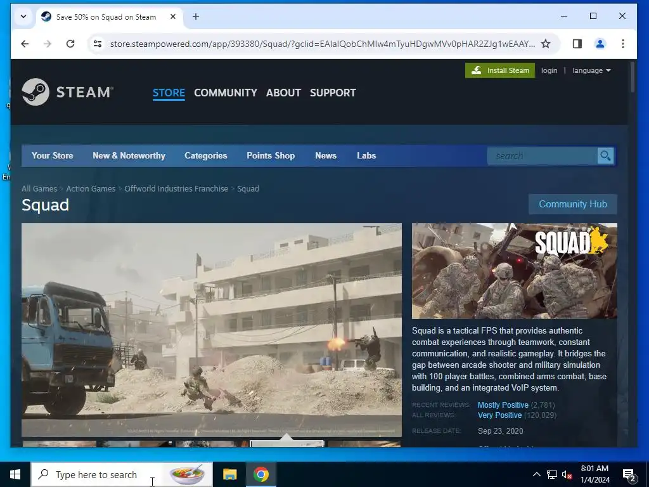649x487 pixels.
Task: Open the notification center icon
Action: click(x=629, y=474)
